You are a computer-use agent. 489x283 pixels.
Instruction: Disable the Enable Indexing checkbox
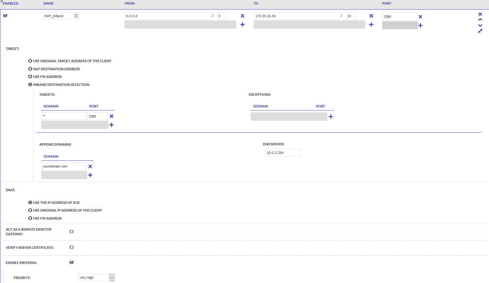click(x=72, y=262)
